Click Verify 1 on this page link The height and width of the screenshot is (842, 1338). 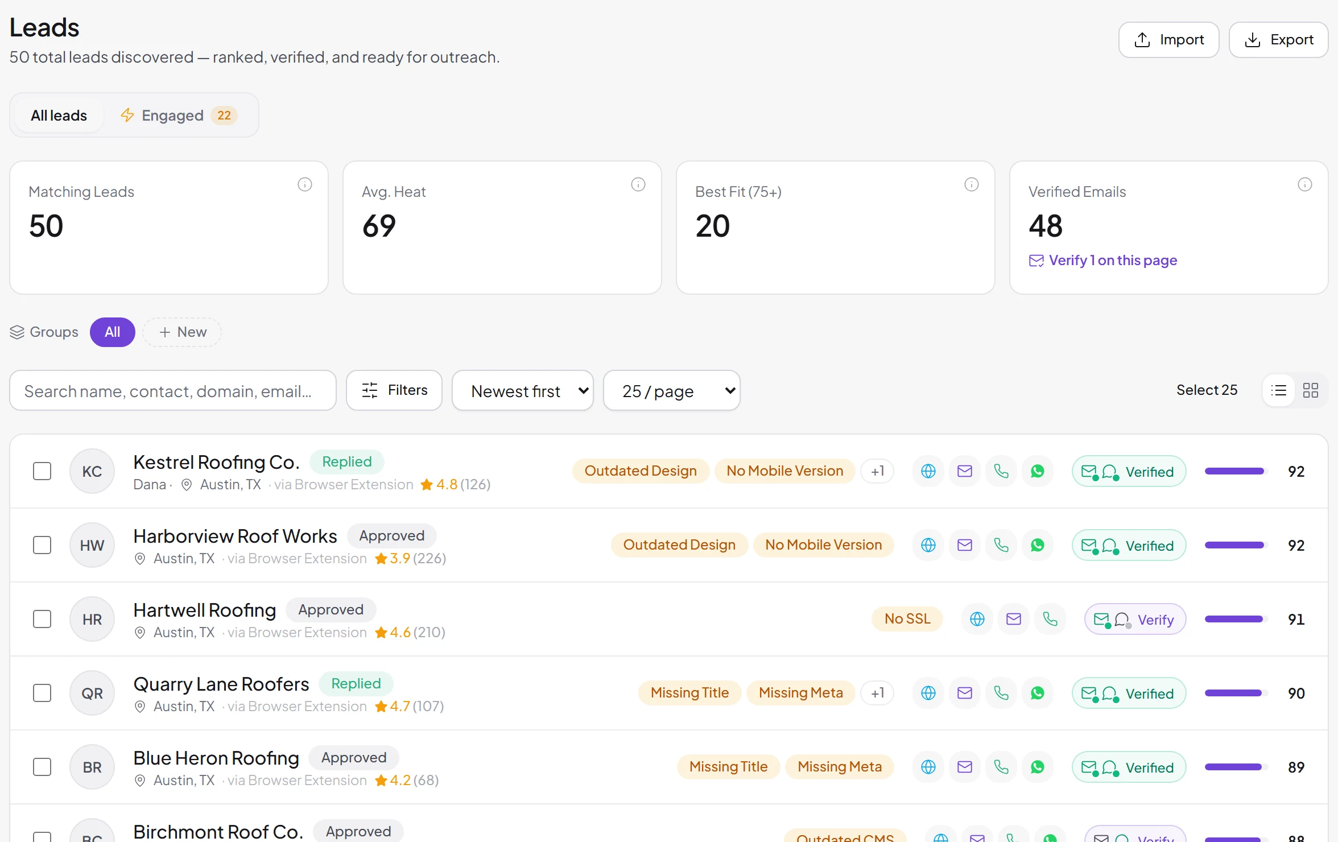pyautogui.click(x=1103, y=261)
